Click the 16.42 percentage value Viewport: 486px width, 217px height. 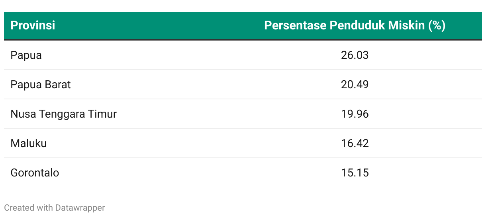coord(355,143)
